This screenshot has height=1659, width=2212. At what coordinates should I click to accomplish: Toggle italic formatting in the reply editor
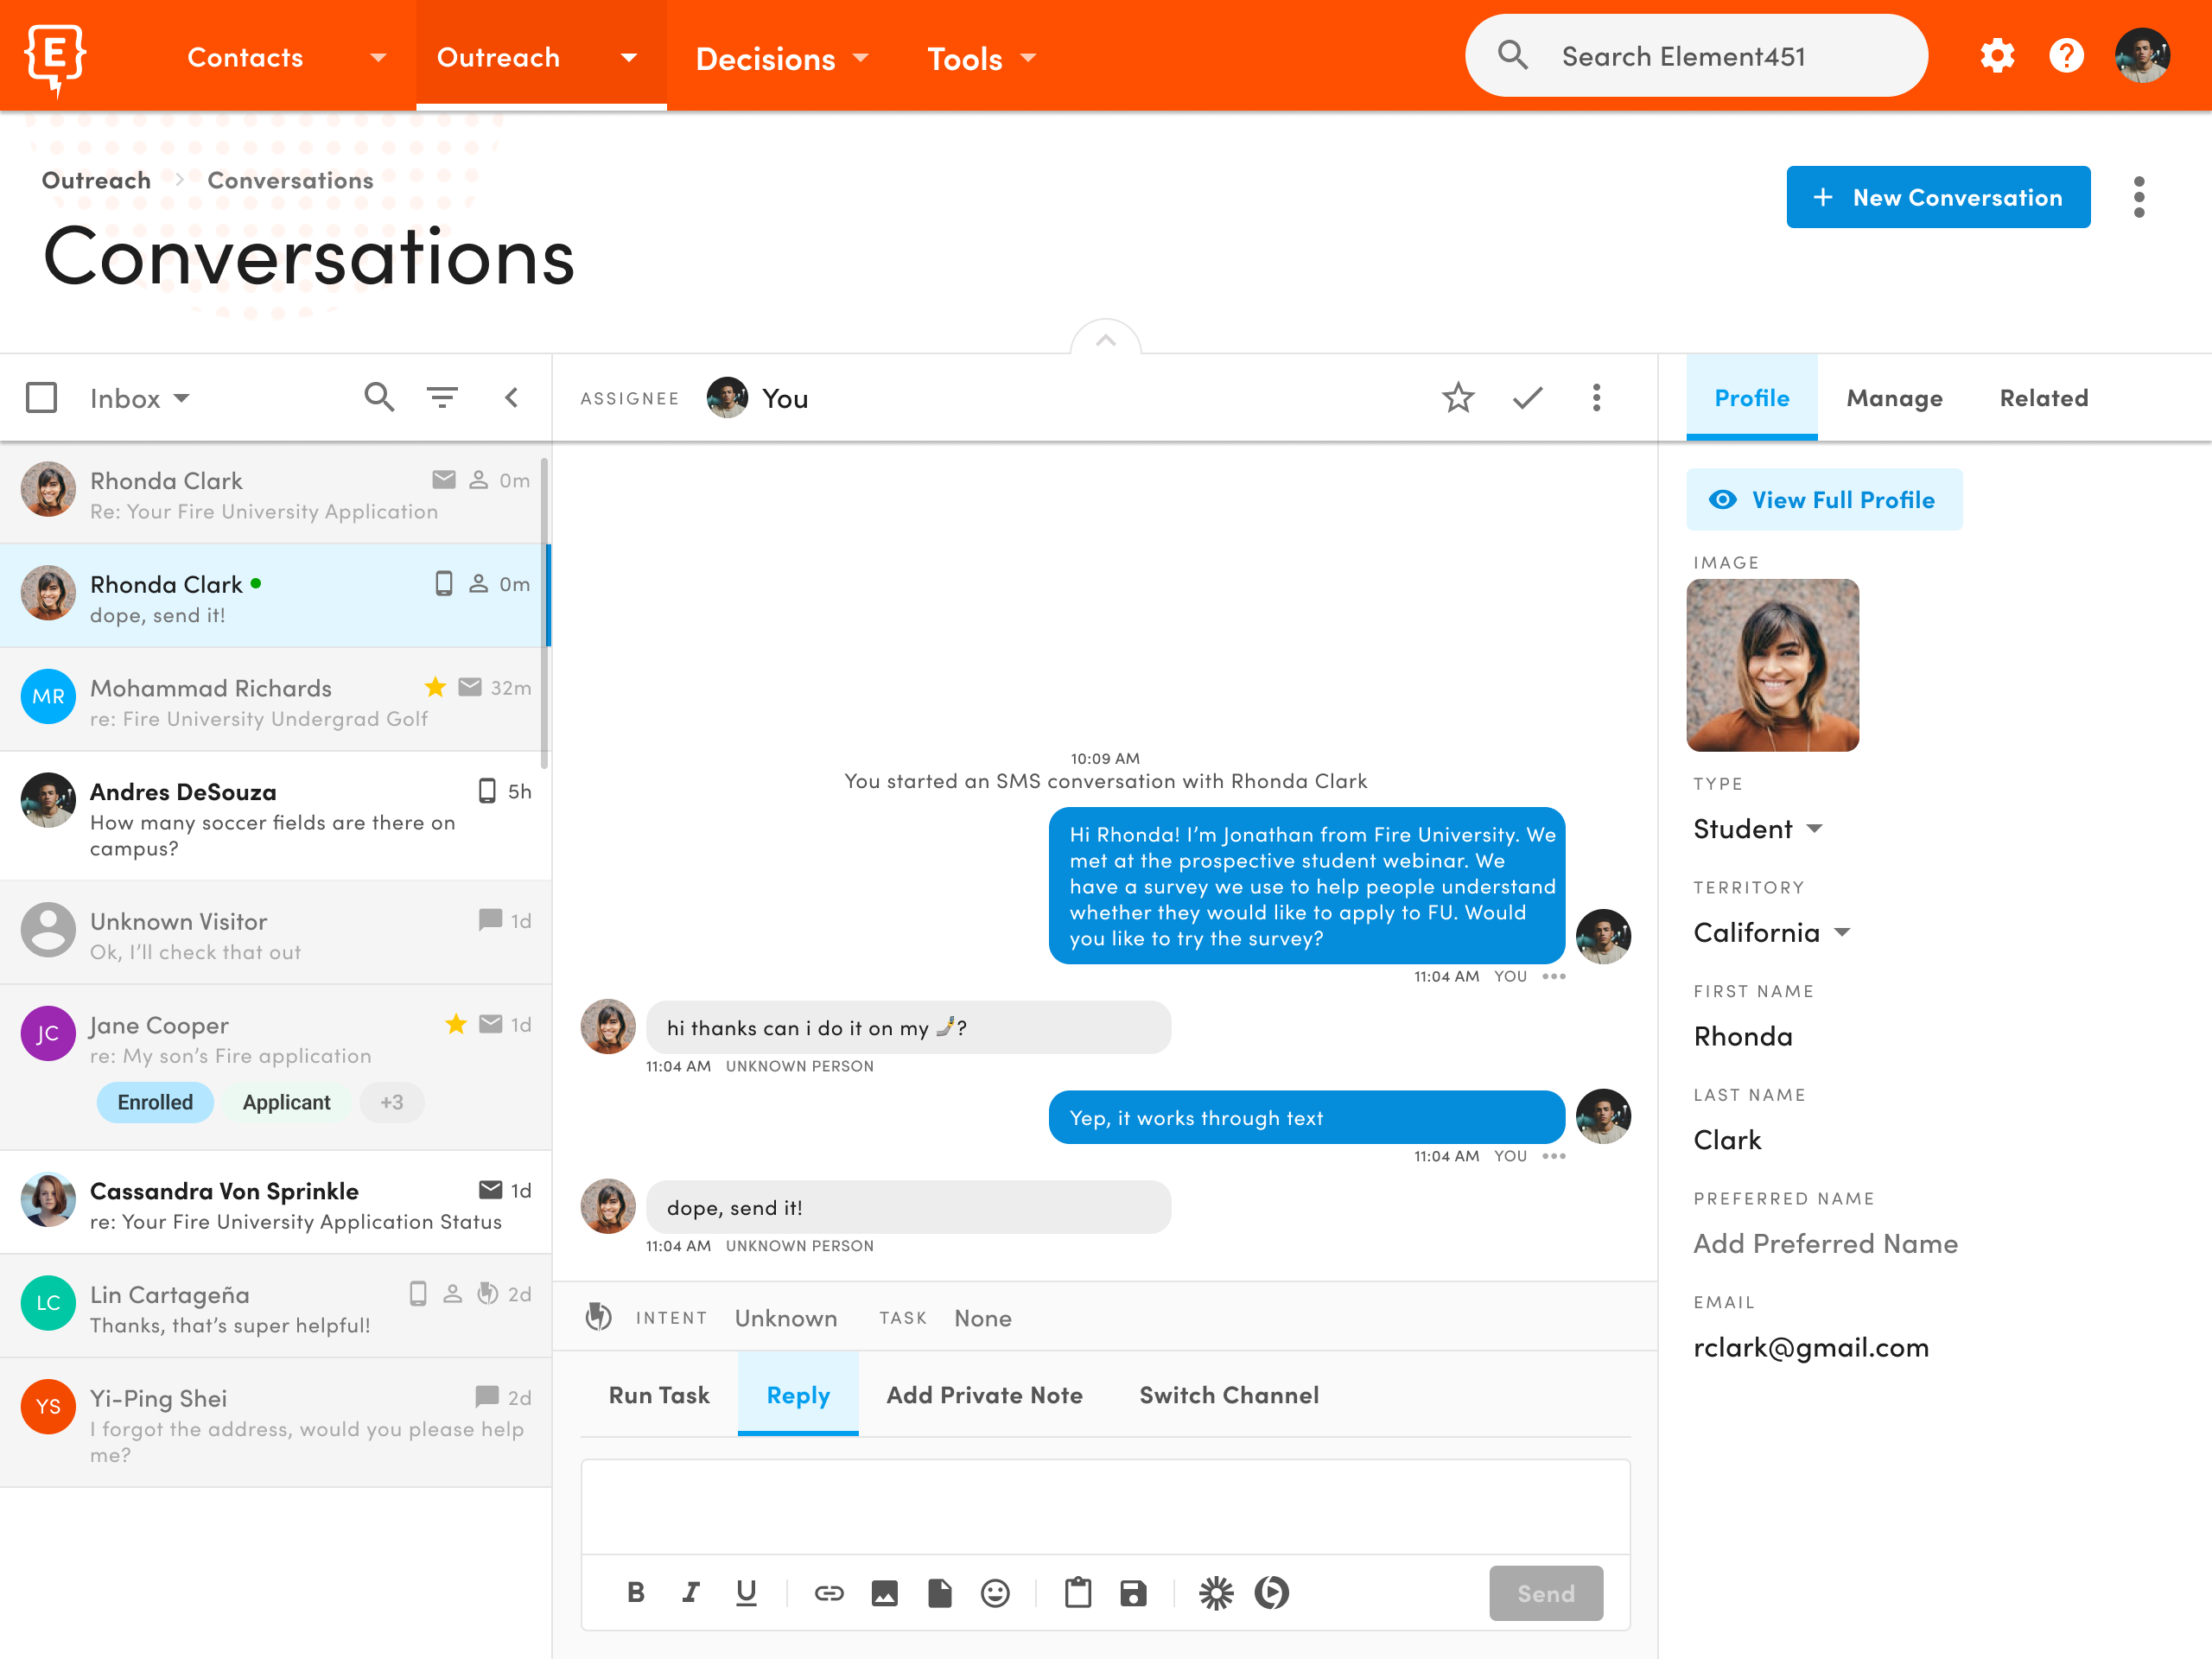[691, 1593]
